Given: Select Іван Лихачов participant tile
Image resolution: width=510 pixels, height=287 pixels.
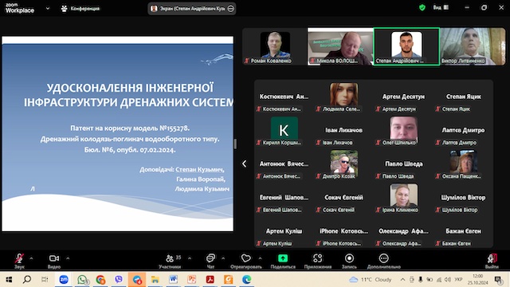Looking at the screenshot, I should point(343,130).
